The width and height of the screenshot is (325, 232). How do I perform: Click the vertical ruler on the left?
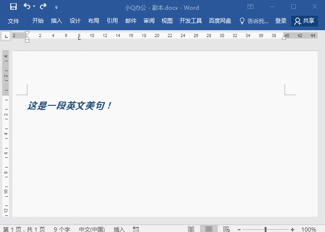tap(6, 134)
